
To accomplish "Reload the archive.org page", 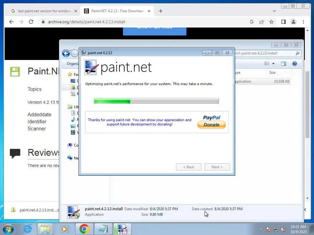I will (x=31, y=22).
